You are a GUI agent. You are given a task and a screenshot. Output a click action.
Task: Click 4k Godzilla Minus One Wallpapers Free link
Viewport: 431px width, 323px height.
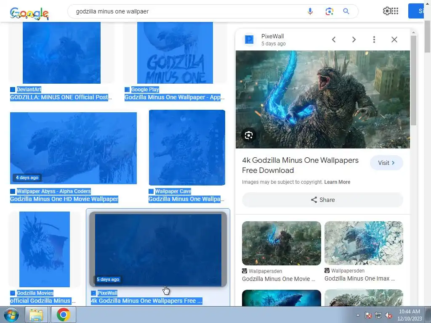click(146, 301)
